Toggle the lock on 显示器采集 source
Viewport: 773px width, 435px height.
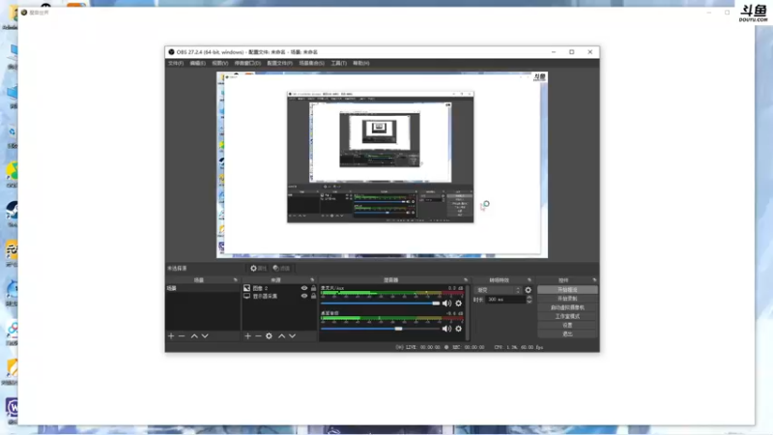pos(313,296)
